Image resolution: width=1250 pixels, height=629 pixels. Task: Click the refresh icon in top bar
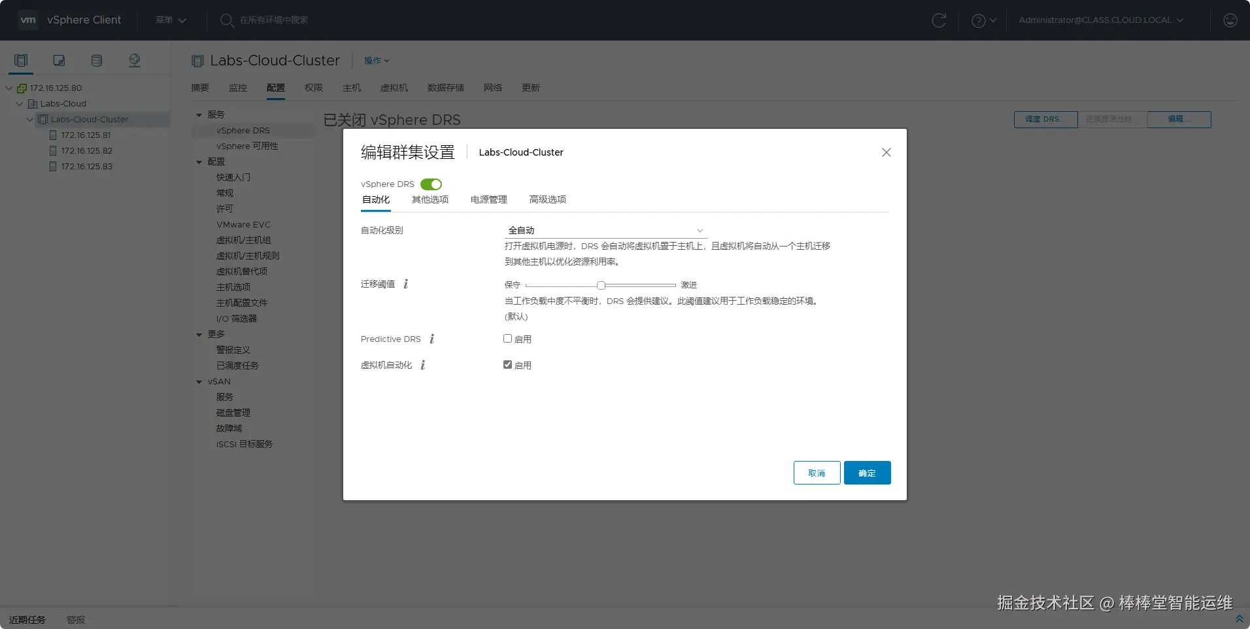pos(939,20)
